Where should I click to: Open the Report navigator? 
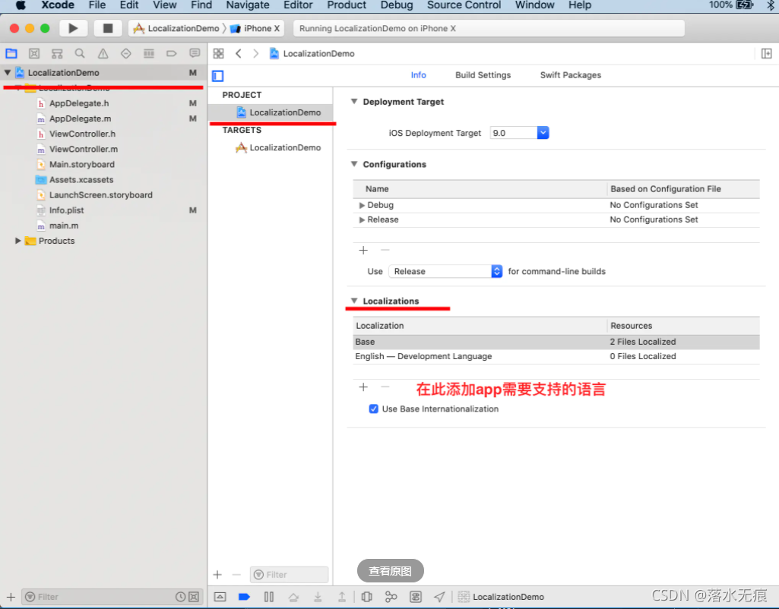tap(195, 53)
